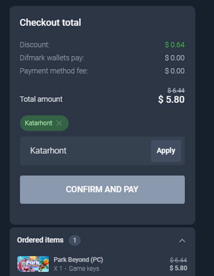Viewport: 214px width, 276px height.
Task: Click the Difmark wallets pay row
Action: click(x=102, y=58)
